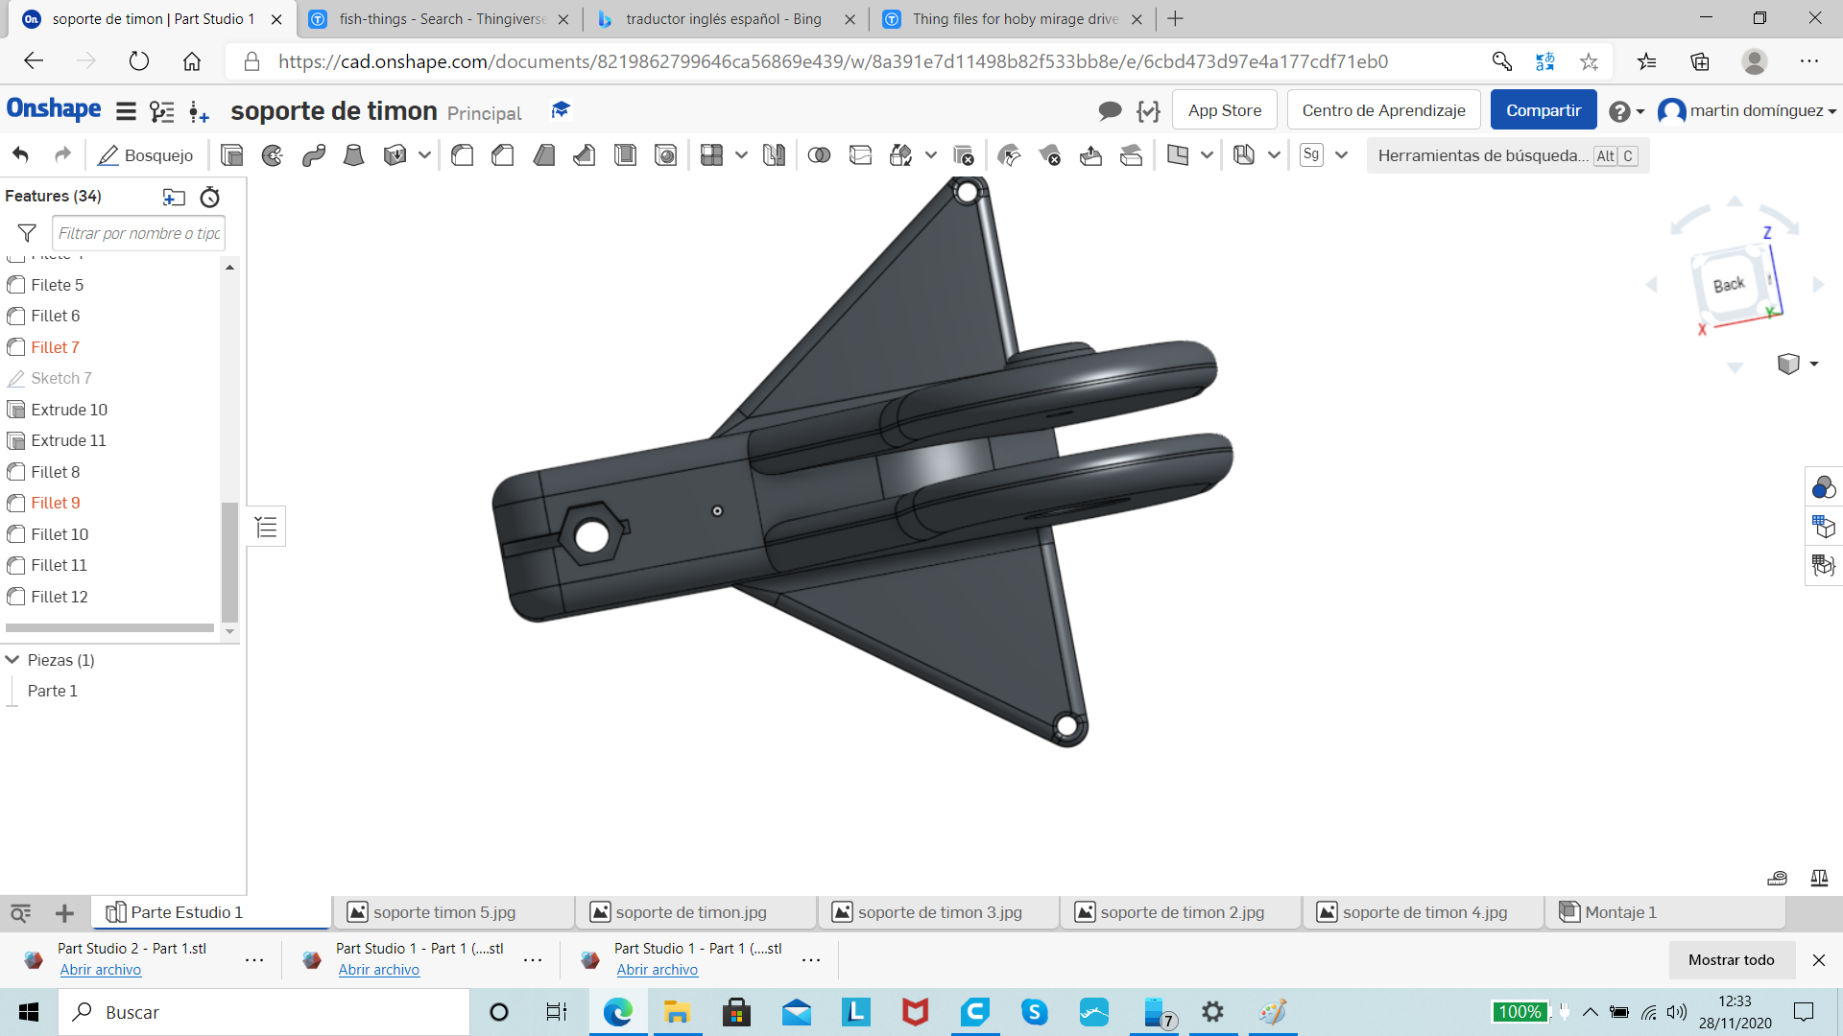Undo the last action in Onshape

coord(21,155)
